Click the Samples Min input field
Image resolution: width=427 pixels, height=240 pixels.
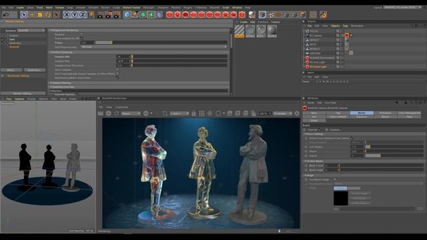pos(123,57)
